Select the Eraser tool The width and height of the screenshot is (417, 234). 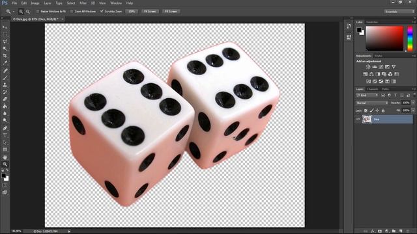click(5, 99)
